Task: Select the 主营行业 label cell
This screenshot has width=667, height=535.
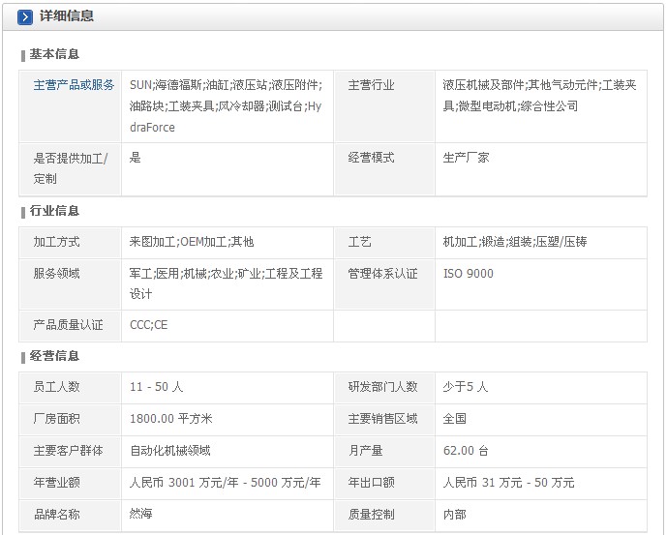Action: coord(384,105)
